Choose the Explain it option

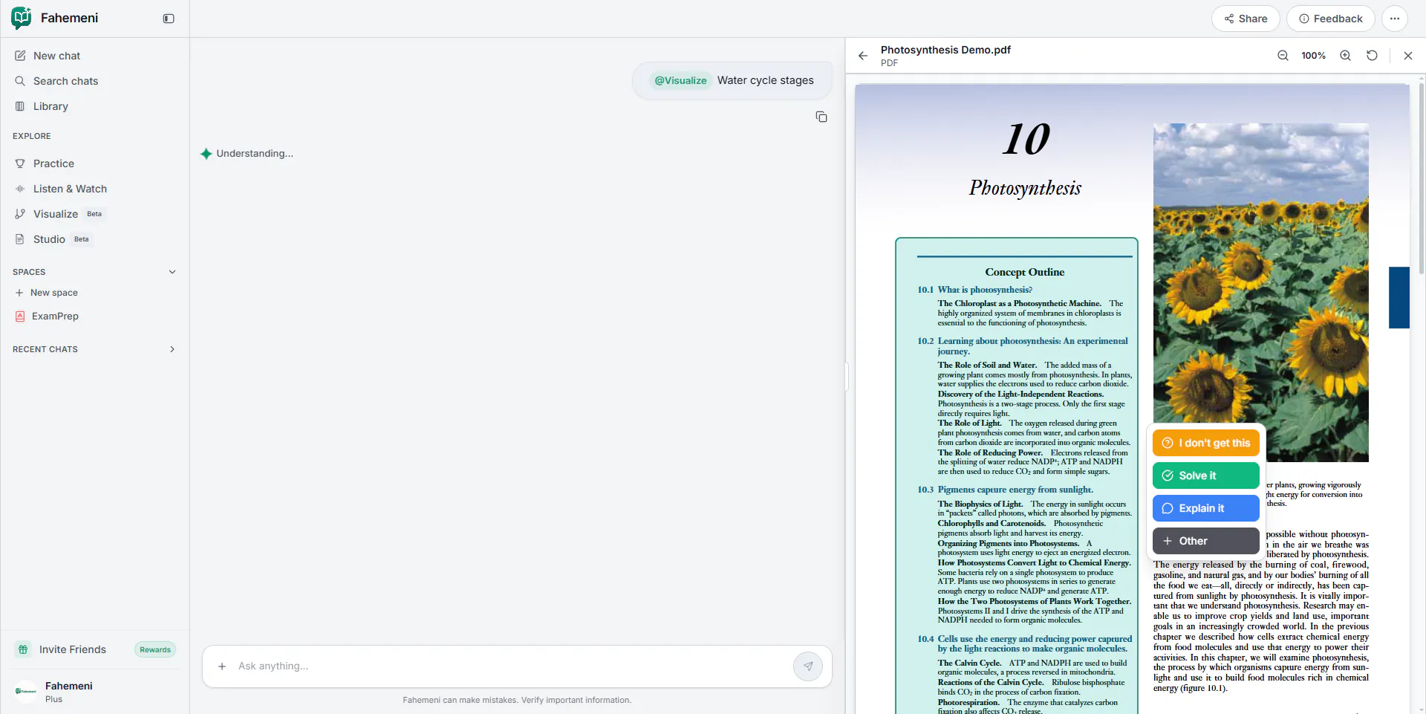click(x=1206, y=508)
